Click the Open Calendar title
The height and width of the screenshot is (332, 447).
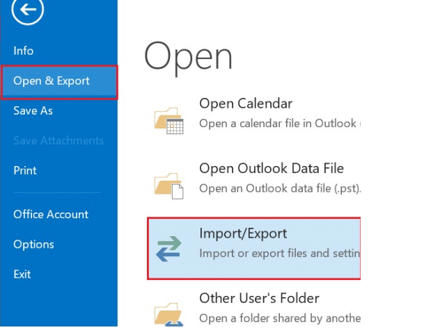(246, 103)
